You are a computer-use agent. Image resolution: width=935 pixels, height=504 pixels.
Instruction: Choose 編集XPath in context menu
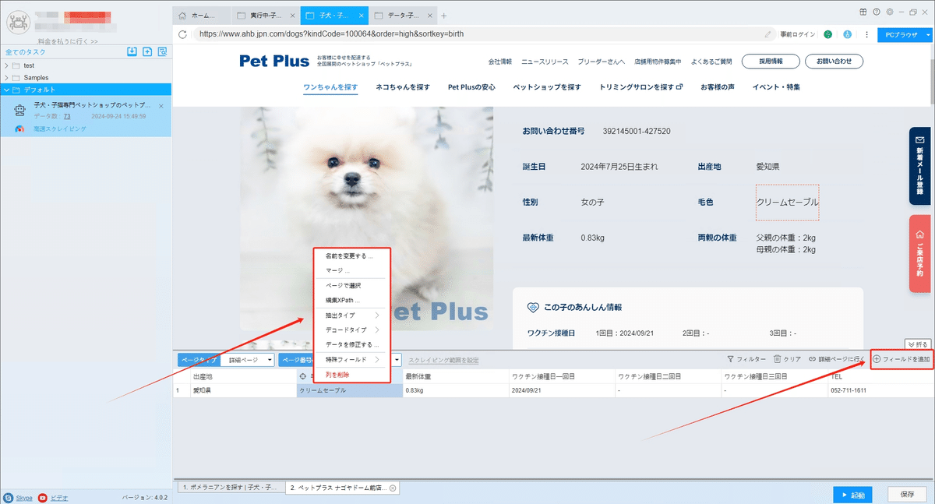coord(351,300)
